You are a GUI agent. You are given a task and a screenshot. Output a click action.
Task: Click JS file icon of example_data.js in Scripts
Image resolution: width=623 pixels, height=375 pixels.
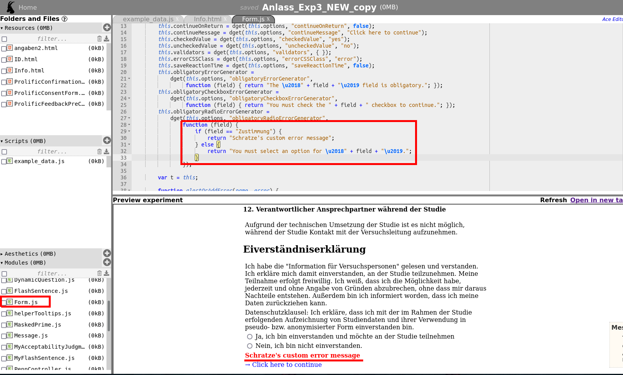tap(10, 161)
